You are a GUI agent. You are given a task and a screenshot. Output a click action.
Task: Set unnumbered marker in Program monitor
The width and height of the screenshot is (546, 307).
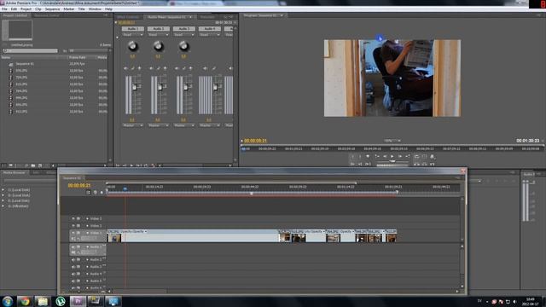coord(368,157)
